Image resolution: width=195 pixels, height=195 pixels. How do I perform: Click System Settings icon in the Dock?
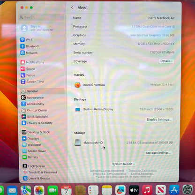[187, 190]
